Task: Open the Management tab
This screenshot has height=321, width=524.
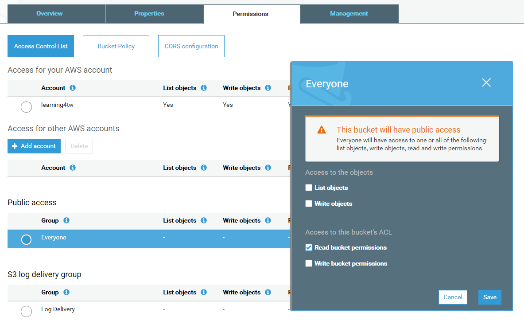Action: pos(349,14)
